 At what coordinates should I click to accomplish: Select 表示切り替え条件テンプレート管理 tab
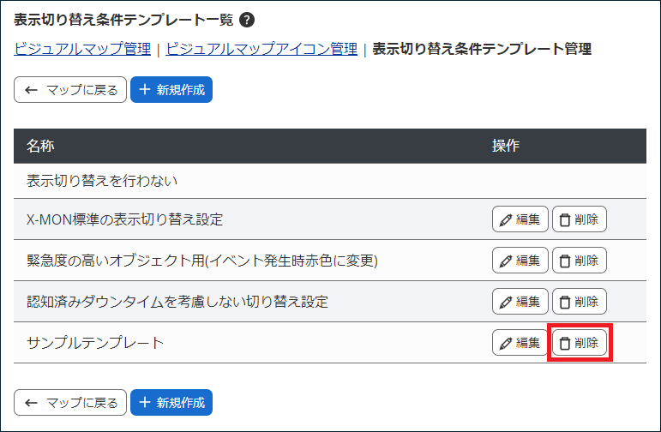tap(482, 49)
